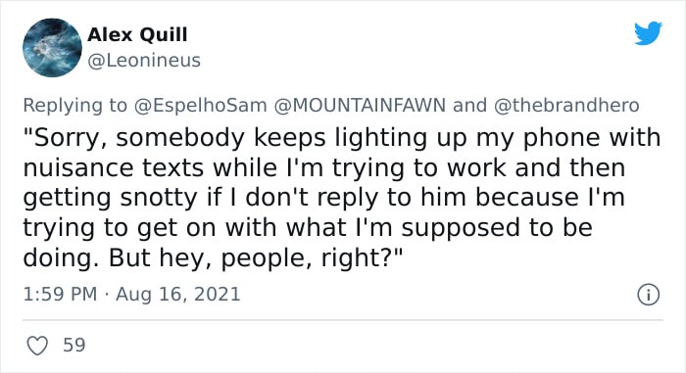The image size is (686, 373).
Task: Click the 1:59 PM timestamp
Action: pyautogui.click(x=60, y=294)
